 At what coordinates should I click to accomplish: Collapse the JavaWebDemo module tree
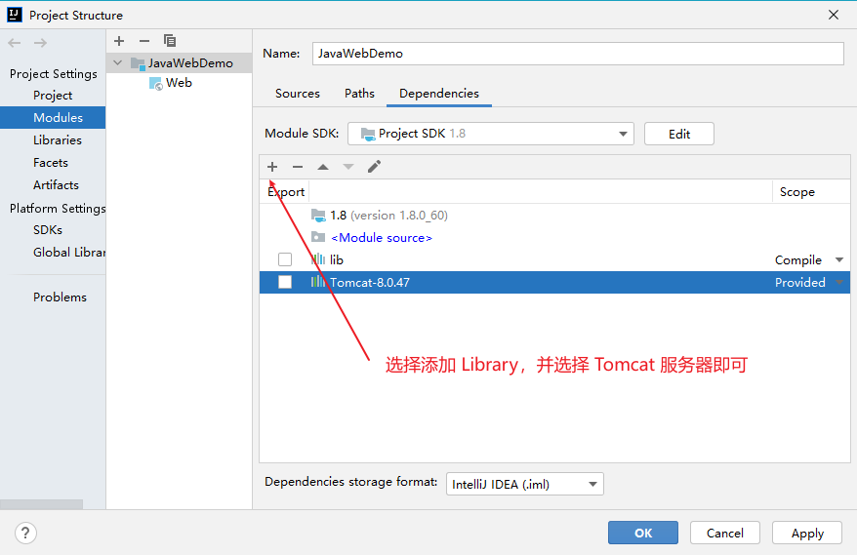(117, 62)
